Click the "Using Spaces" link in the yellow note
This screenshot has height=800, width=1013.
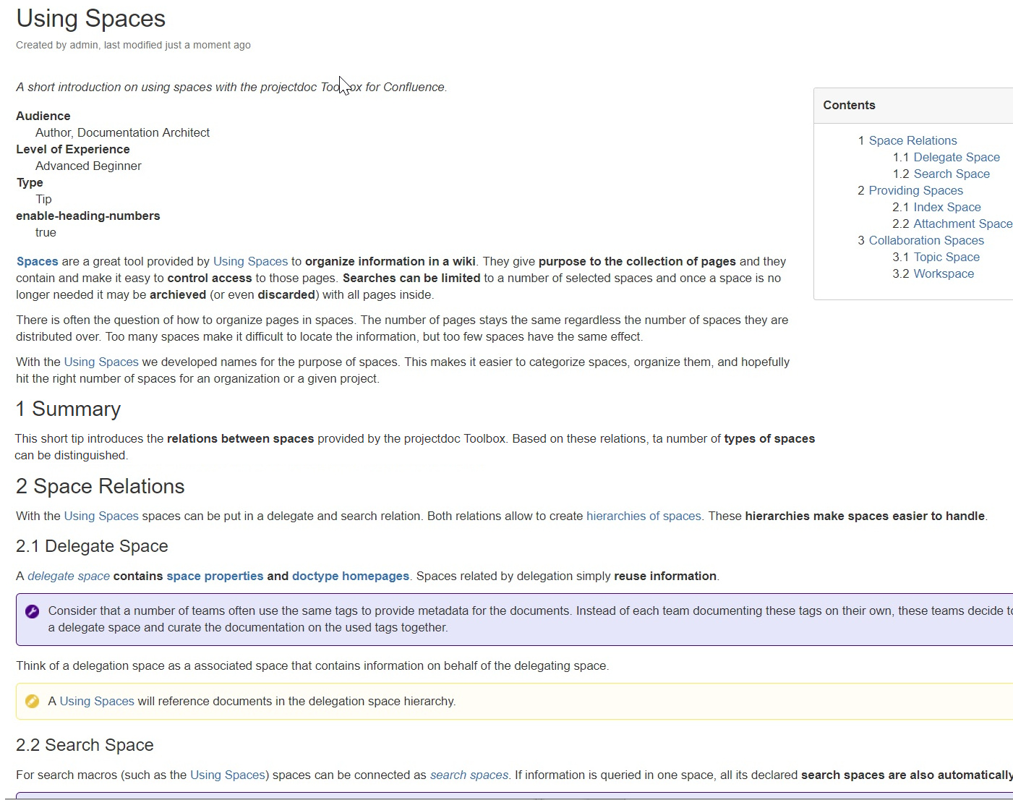click(97, 701)
